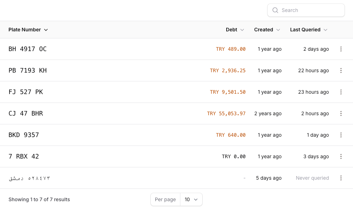Open actions menu for BH 4917 OC

pos(341,49)
